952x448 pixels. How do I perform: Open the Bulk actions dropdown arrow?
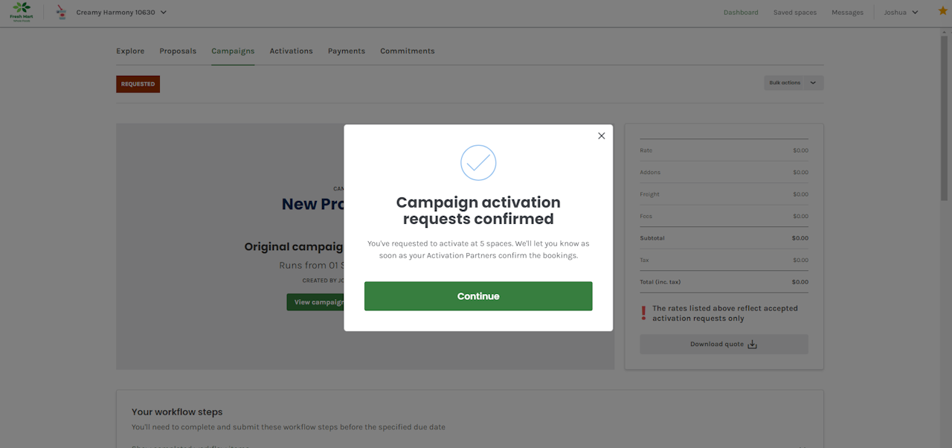pyautogui.click(x=813, y=83)
